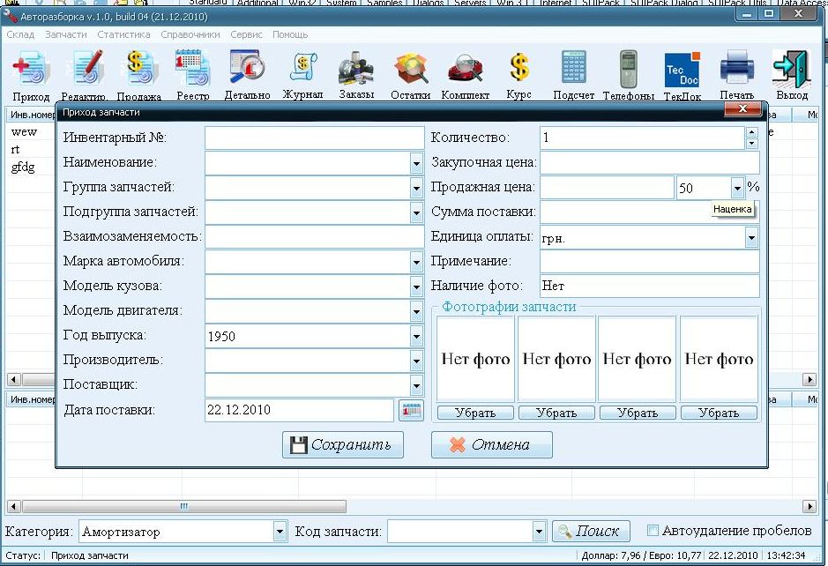Open Заказы toolbar icon
828x566 pixels.
click(356, 69)
